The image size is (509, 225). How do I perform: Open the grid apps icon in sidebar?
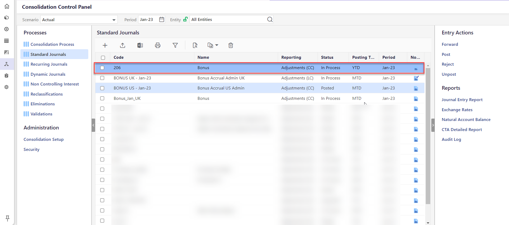pos(7,41)
